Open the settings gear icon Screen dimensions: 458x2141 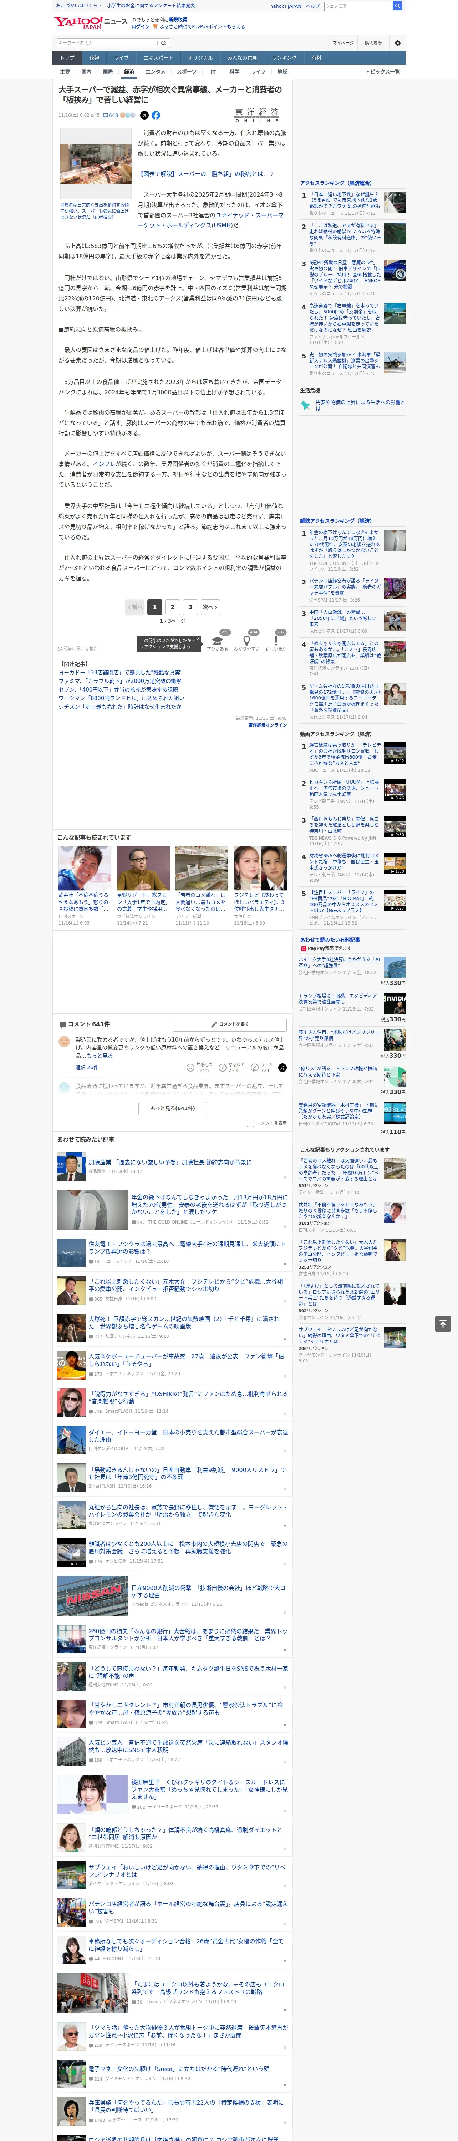point(397,43)
